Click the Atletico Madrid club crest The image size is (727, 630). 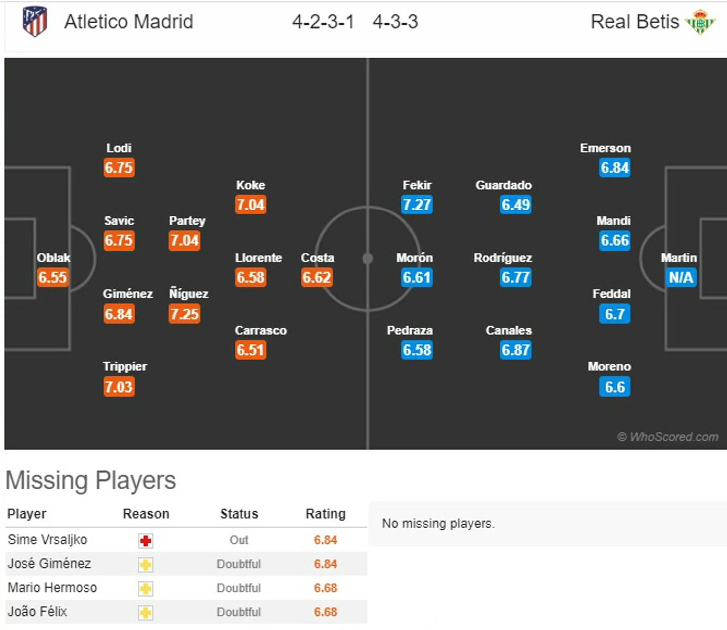click(35, 22)
